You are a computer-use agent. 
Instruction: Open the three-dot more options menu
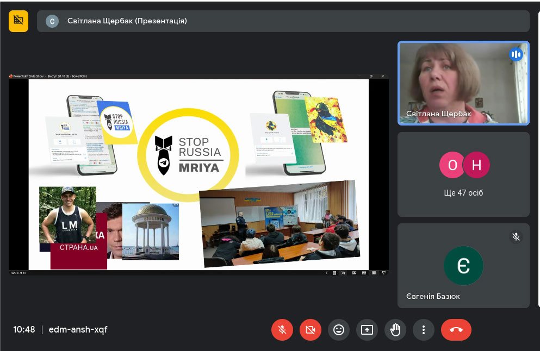(x=423, y=330)
